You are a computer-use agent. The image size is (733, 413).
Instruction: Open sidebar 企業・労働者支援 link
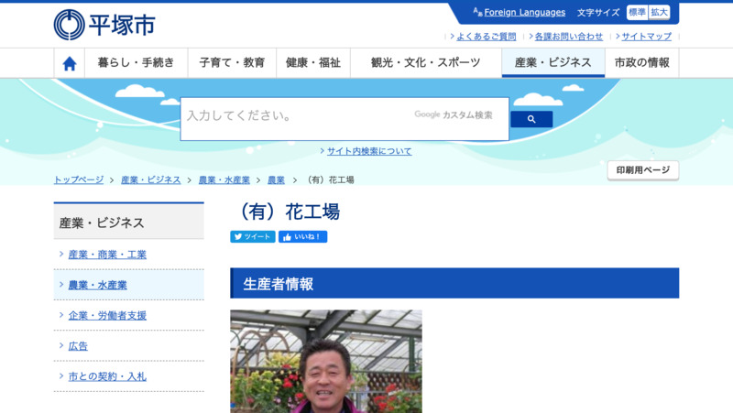click(x=107, y=315)
